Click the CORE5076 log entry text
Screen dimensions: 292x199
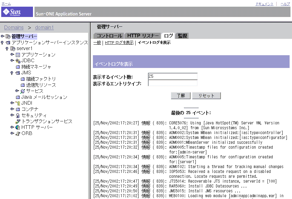point(224,126)
